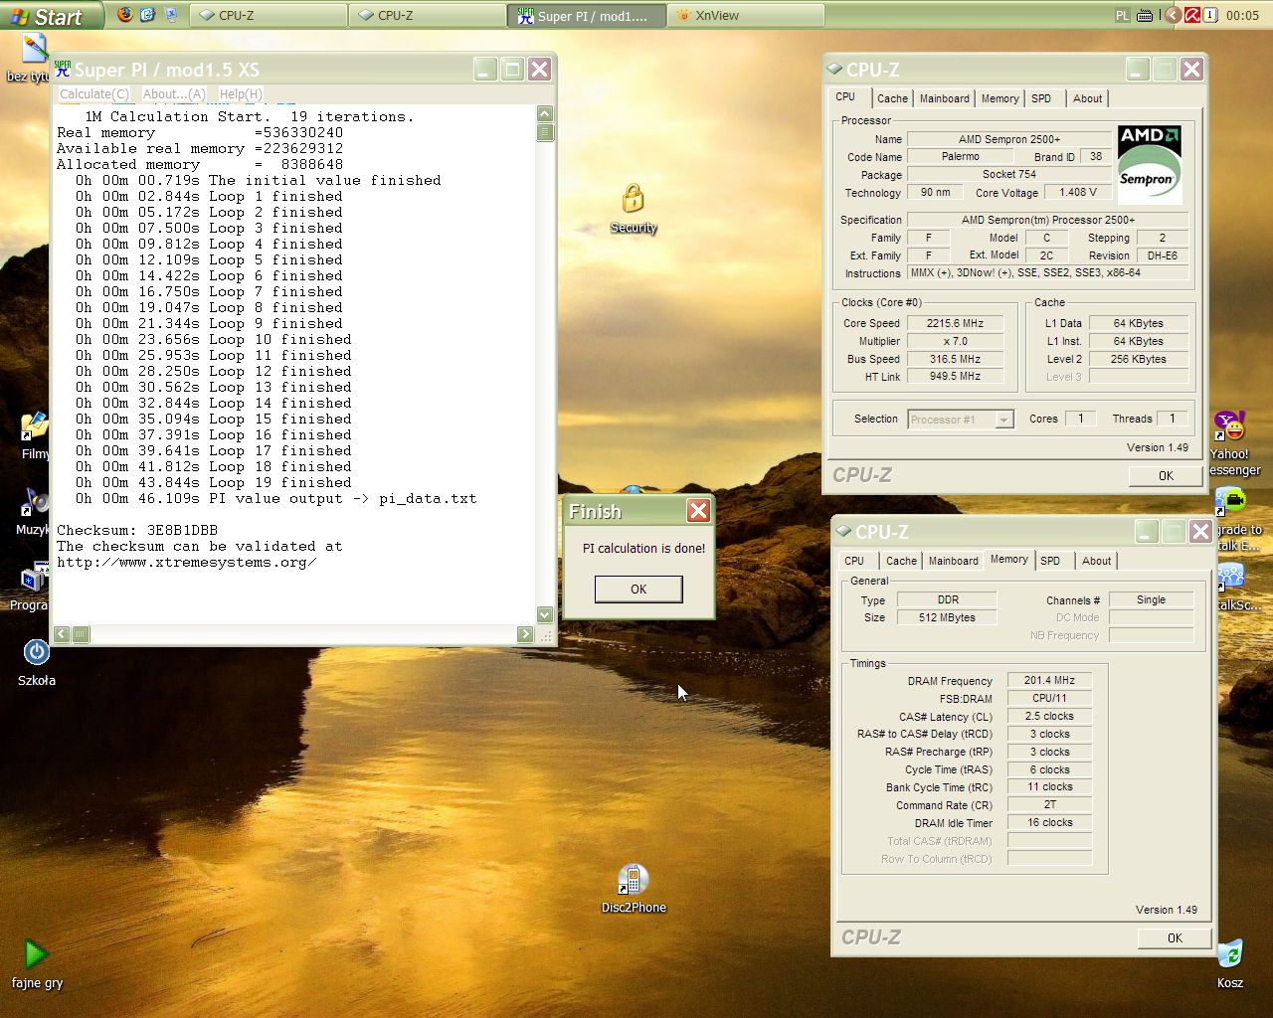Image resolution: width=1273 pixels, height=1018 pixels.
Task: Expand hidden tray icons with the arrow
Action: click(1173, 15)
